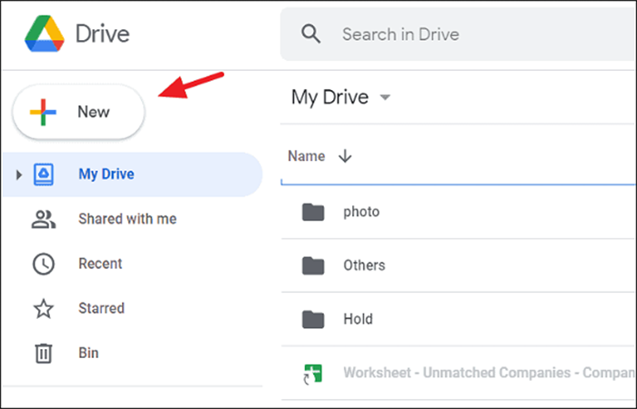
Task: Click the Recent clock icon
Action: (x=44, y=264)
